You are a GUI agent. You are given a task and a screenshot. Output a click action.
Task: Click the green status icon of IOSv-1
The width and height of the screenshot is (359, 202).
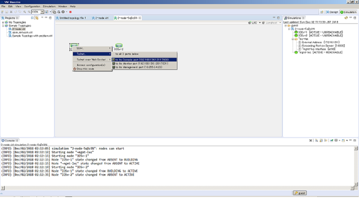coord(296,32)
